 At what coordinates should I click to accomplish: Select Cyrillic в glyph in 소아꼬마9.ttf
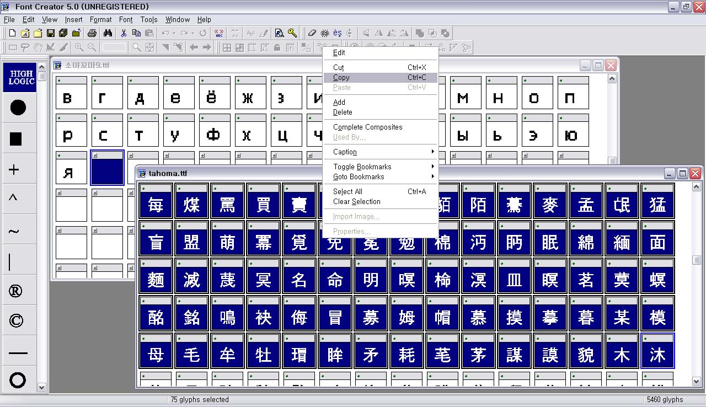click(71, 93)
